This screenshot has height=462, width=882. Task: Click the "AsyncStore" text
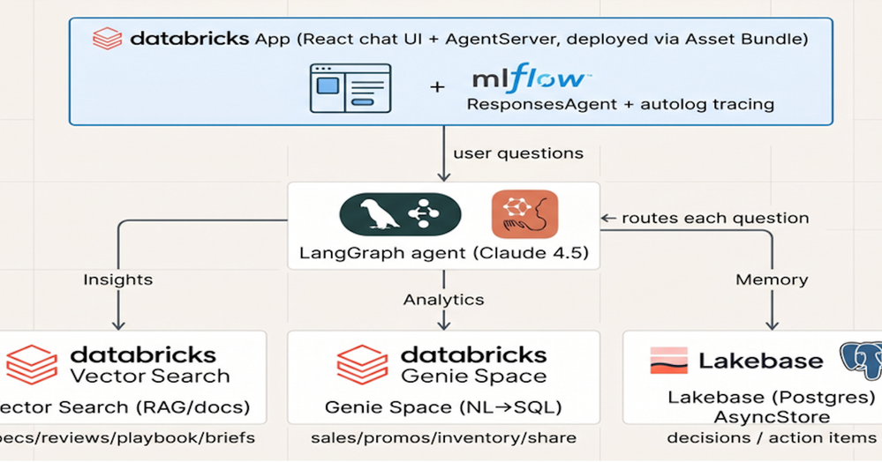pyautogui.click(x=772, y=417)
